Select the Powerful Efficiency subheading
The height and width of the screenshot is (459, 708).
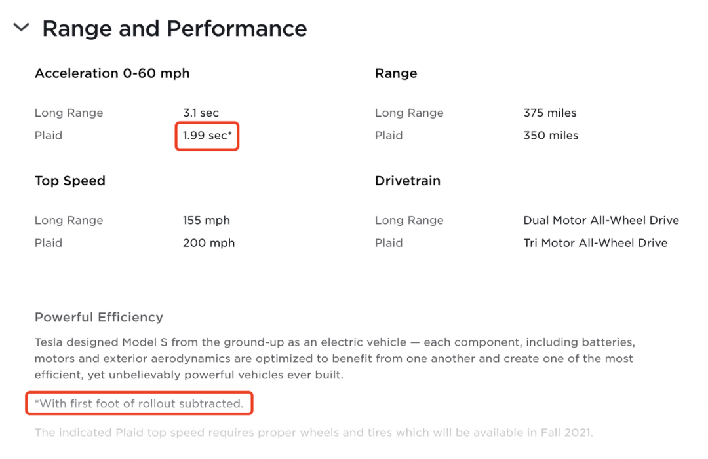pyautogui.click(x=99, y=318)
